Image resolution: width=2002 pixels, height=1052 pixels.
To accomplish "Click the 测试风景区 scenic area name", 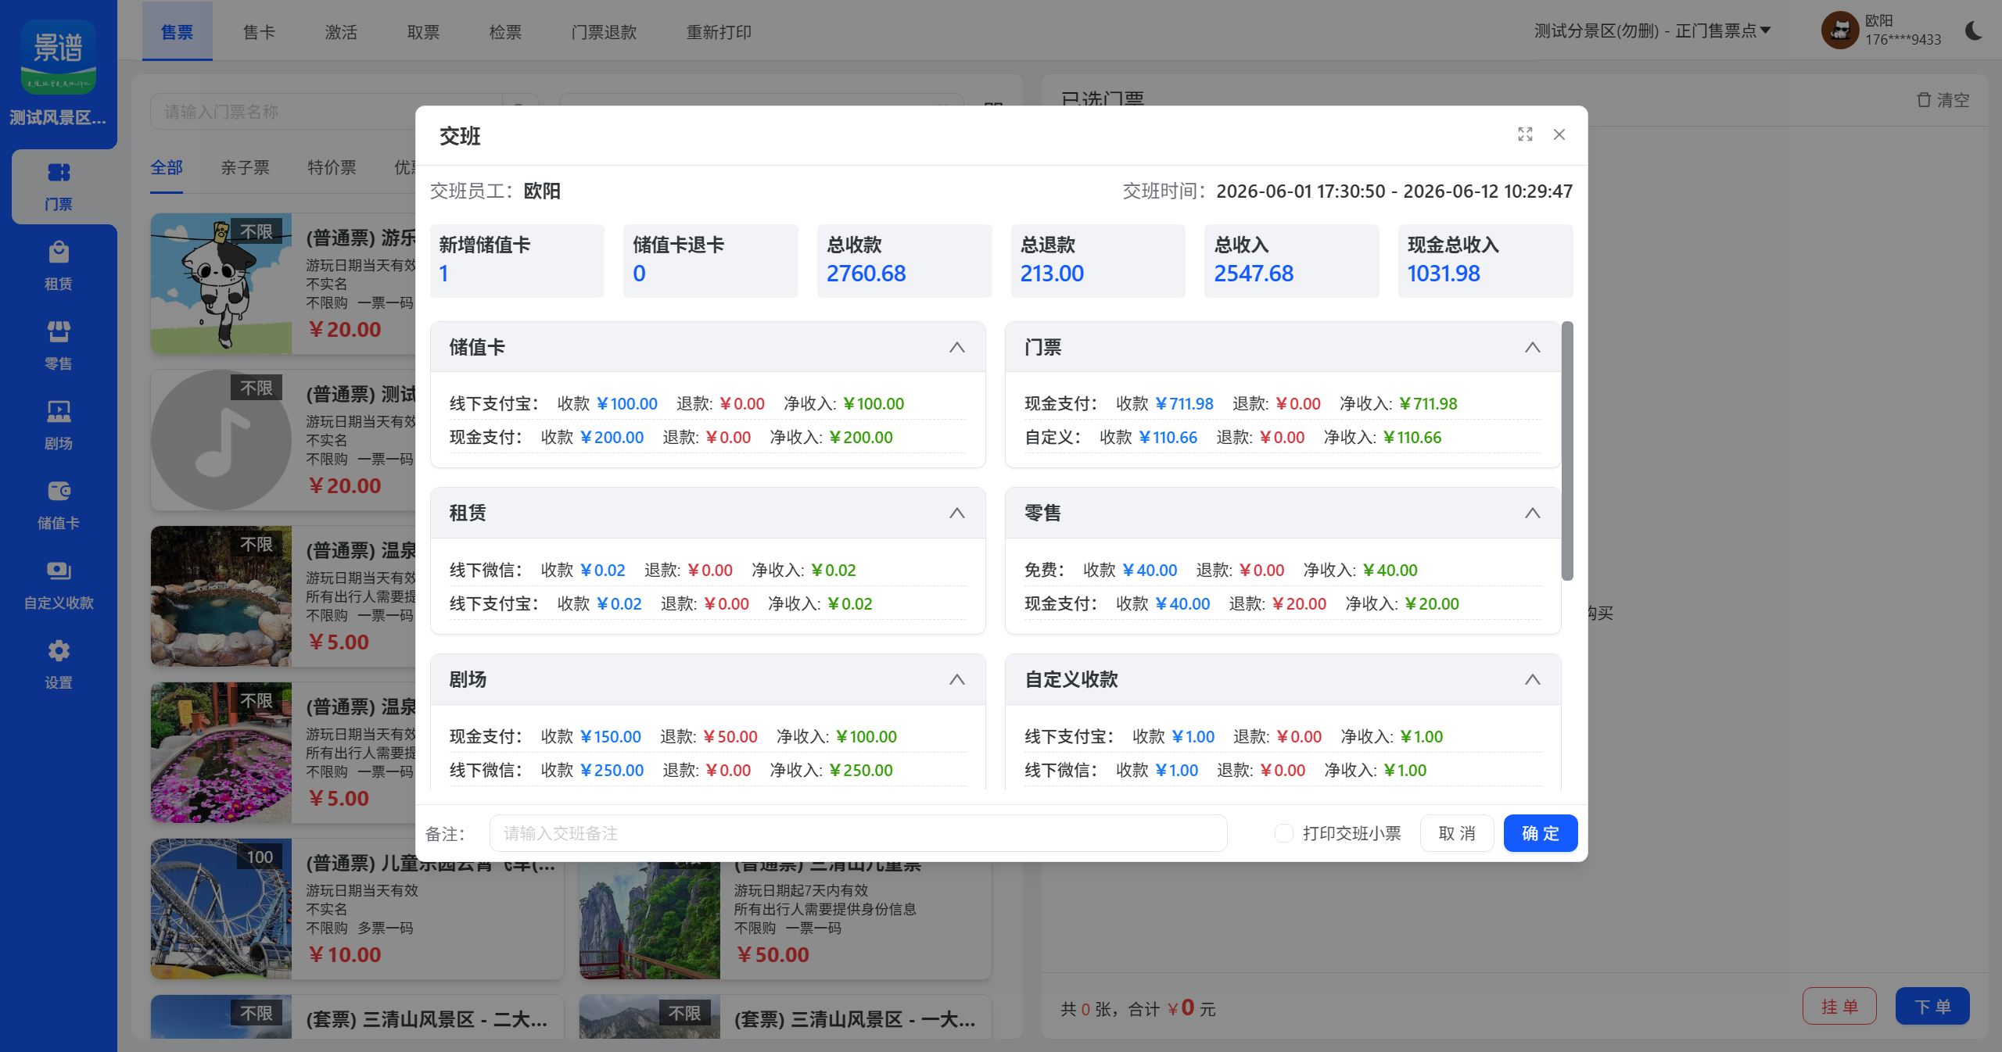I will point(58,117).
